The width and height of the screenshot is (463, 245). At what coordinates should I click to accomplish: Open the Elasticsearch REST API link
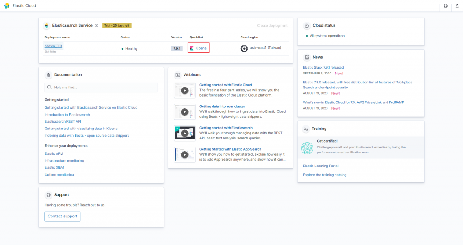(x=63, y=121)
